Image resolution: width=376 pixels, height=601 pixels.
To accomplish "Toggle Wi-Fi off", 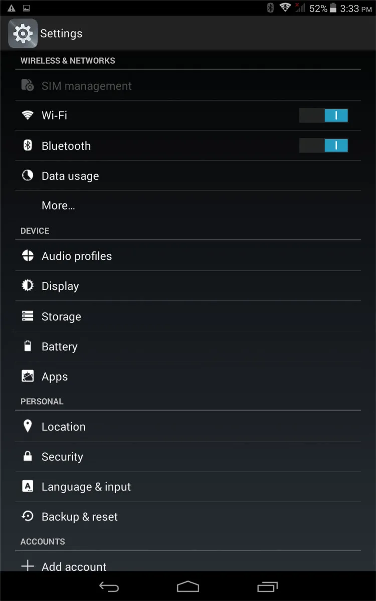I will click(x=323, y=115).
